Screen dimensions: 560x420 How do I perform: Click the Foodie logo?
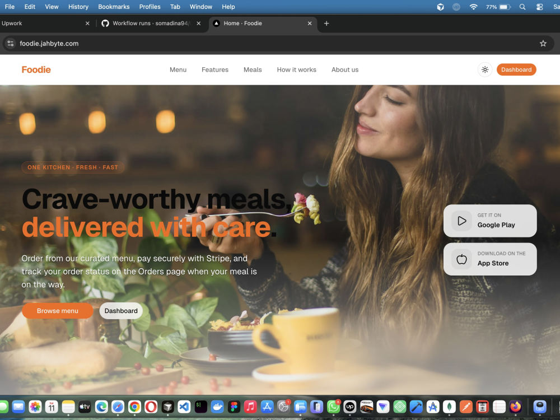click(x=36, y=69)
